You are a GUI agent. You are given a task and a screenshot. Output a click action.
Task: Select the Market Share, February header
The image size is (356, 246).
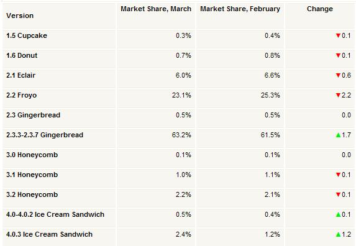(240, 9)
